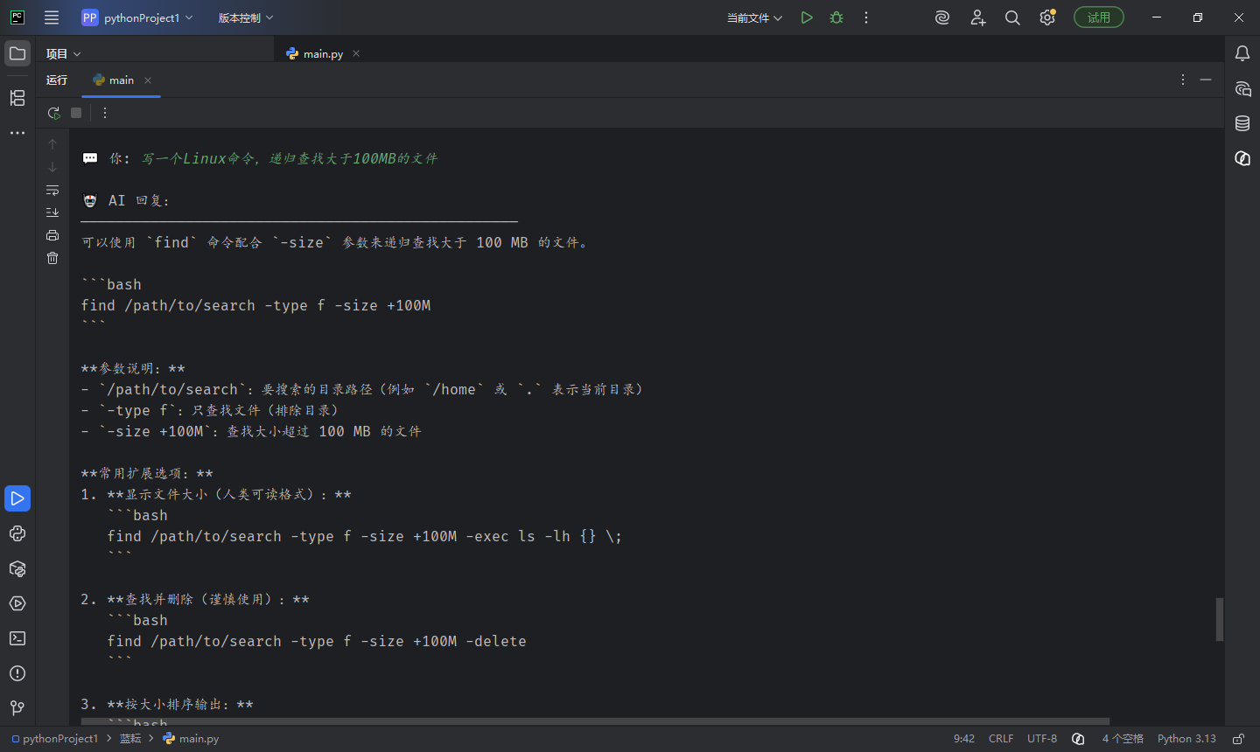The height and width of the screenshot is (752, 1260).
Task: Open the Problems tool window
Action: pyautogui.click(x=17, y=673)
